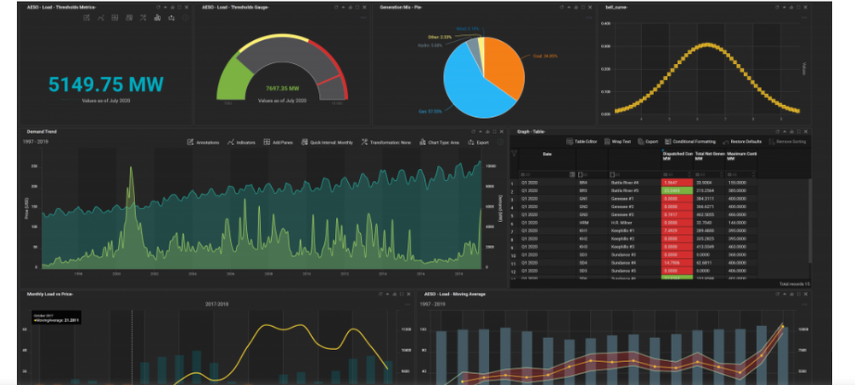855x385 pixels.
Task: Click info icon at Demand Trend toolbar end
Action: click(x=500, y=142)
